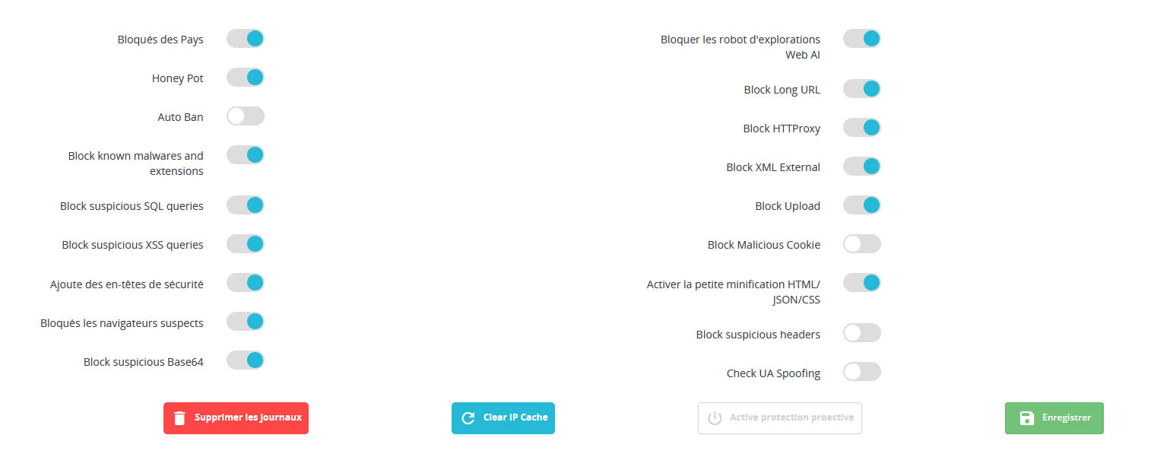Viewport: 1151px width, 454px height.
Task: Enable the Block Malicious Cookie toggle
Action: [862, 244]
